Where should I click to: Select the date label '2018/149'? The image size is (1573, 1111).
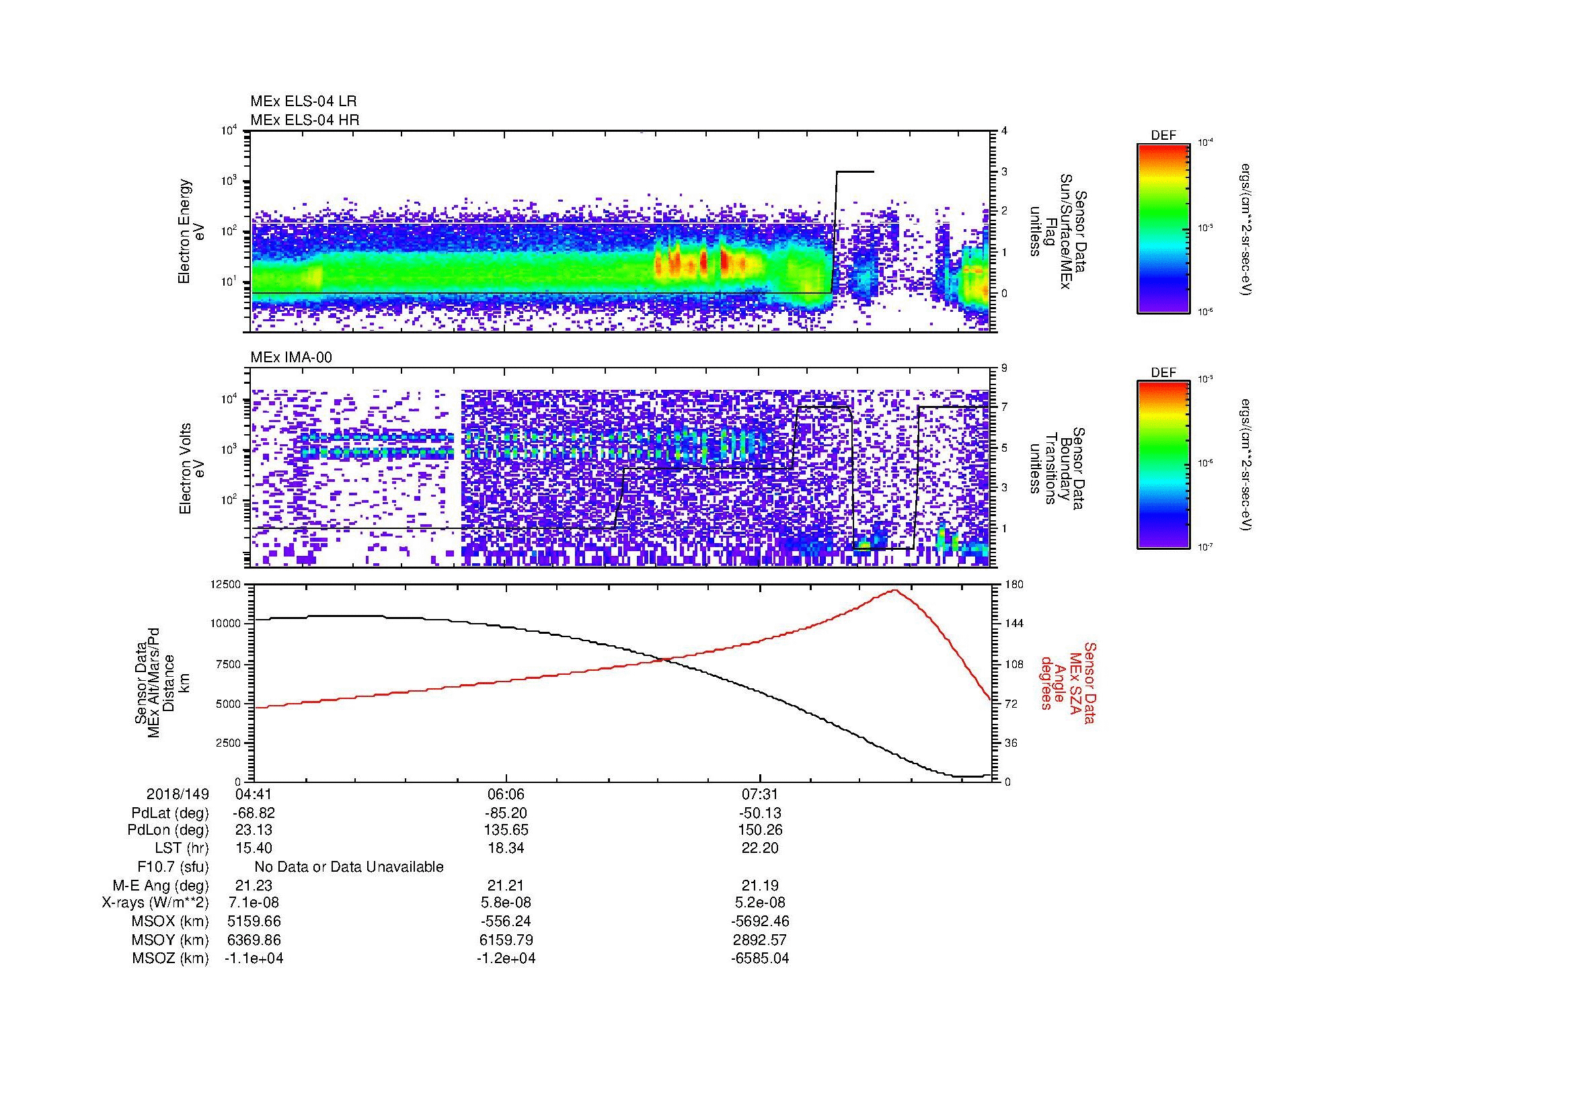click(x=178, y=794)
